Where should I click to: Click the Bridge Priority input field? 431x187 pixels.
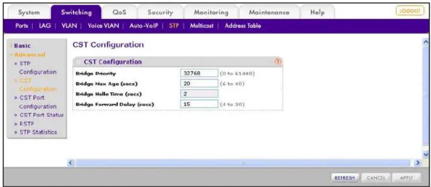(199, 74)
